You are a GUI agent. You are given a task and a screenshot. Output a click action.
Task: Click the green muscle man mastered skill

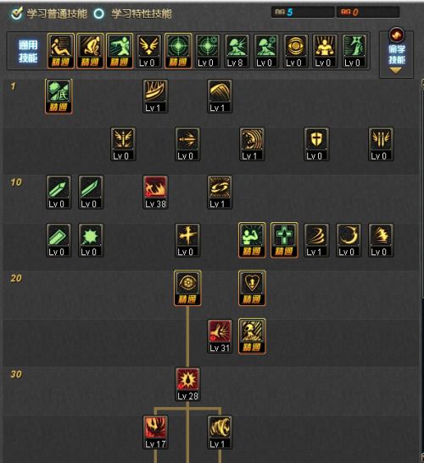[x=252, y=240]
